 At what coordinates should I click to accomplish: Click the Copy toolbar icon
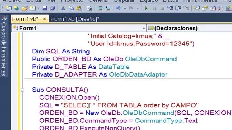click(71, 8)
